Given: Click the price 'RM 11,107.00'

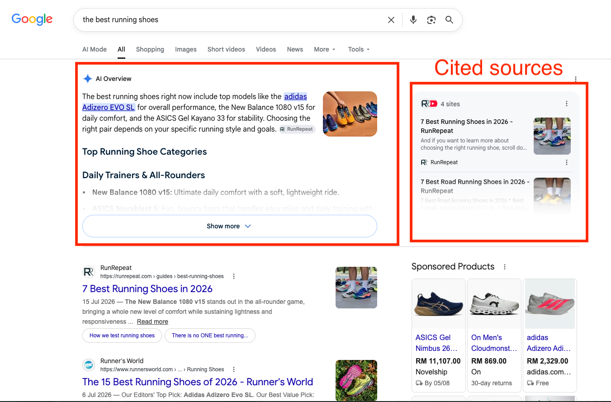Looking at the screenshot, I should (x=438, y=361).
